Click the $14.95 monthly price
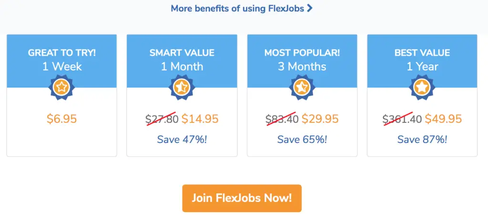The width and height of the screenshot is (488, 222). tap(200, 119)
